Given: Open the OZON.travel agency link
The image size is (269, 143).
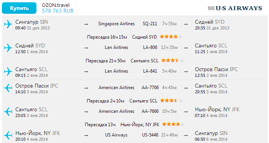Looking at the screenshot, I should pos(56,5).
